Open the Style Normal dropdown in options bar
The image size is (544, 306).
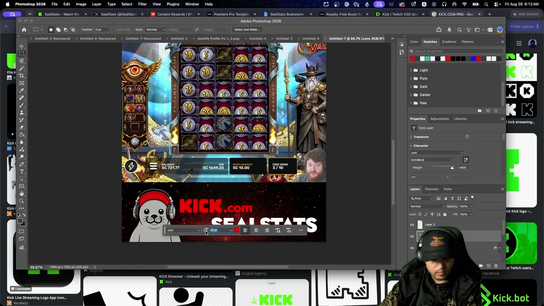pos(156,30)
